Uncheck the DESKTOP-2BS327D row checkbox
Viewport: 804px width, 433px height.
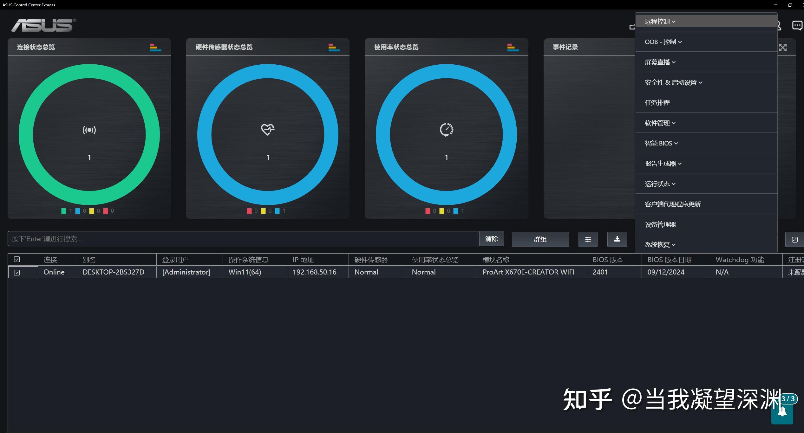(16, 272)
